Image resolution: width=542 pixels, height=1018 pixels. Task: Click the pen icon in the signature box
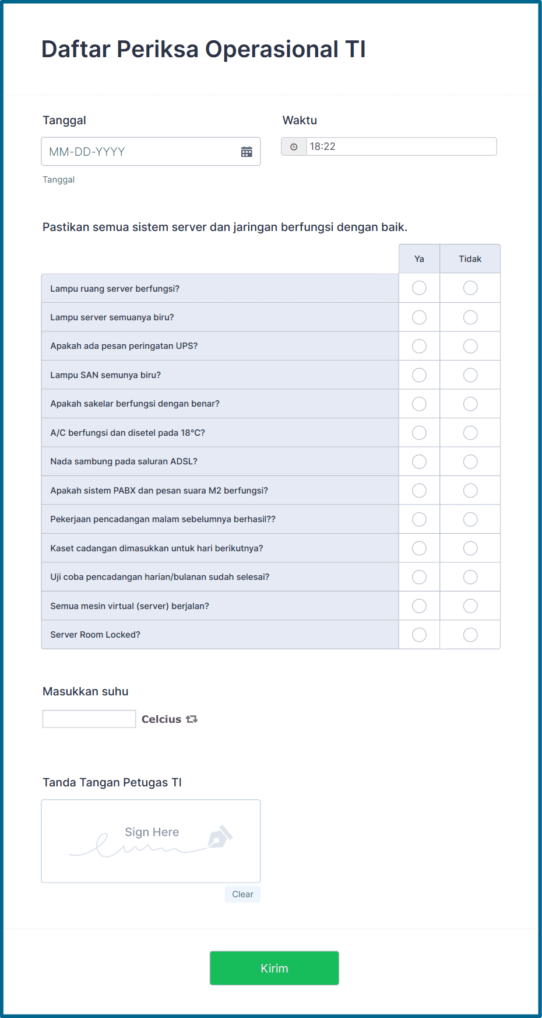tap(220, 838)
